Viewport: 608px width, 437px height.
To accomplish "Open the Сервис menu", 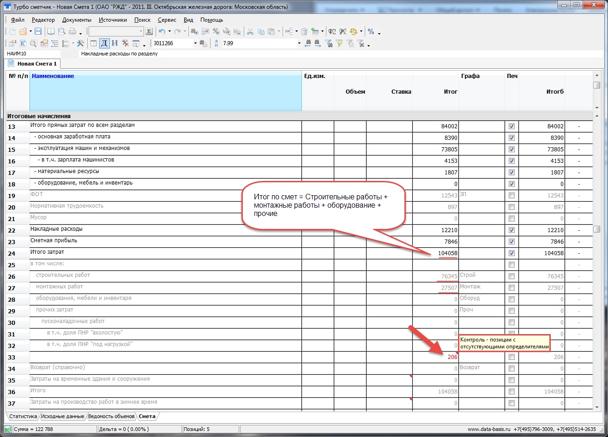I will click(x=167, y=20).
